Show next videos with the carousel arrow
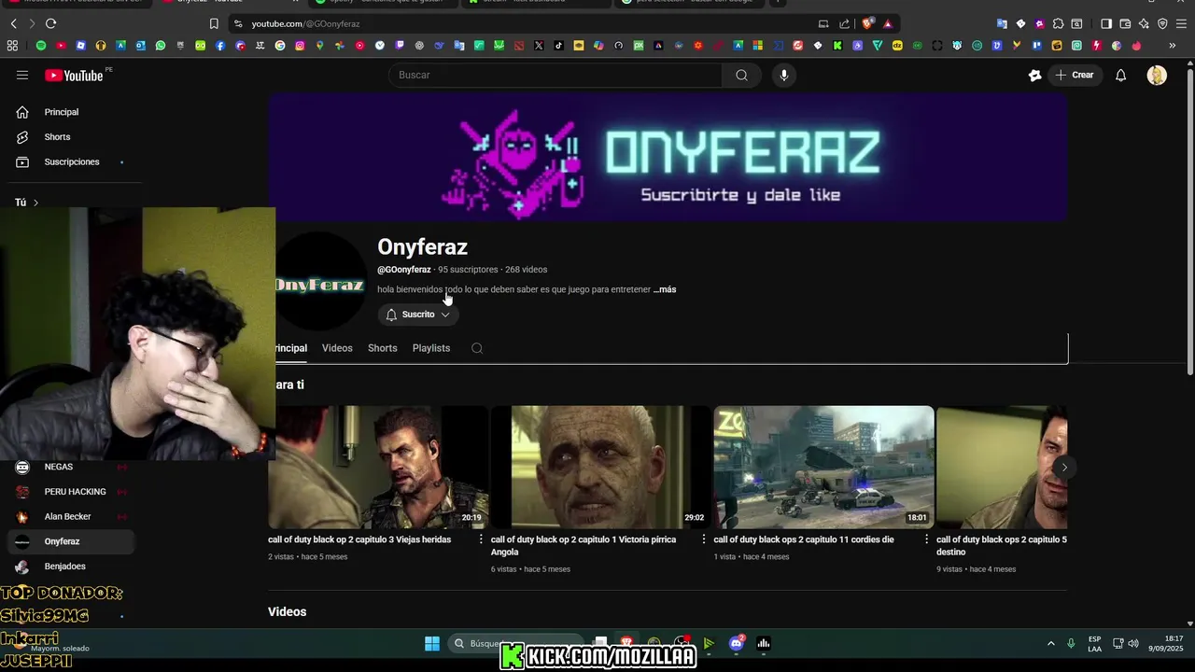The image size is (1195, 672). coord(1063,467)
